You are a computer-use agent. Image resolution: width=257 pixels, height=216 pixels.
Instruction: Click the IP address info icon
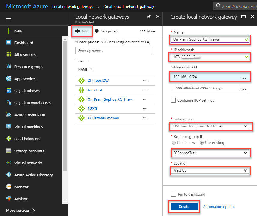pyautogui.click(x=192, y=50)
